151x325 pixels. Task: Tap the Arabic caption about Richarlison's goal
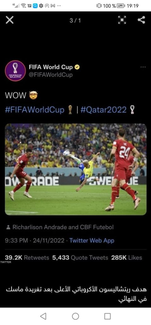pyautogui.click(x=76, y=294)
